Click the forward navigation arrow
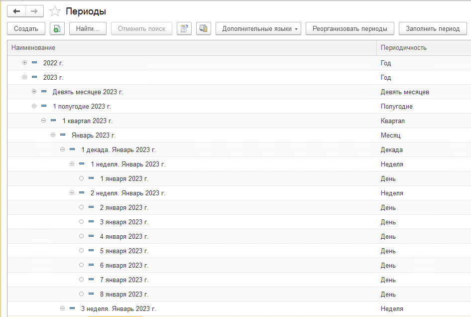The image size is (471, 317). coord(34,11)
